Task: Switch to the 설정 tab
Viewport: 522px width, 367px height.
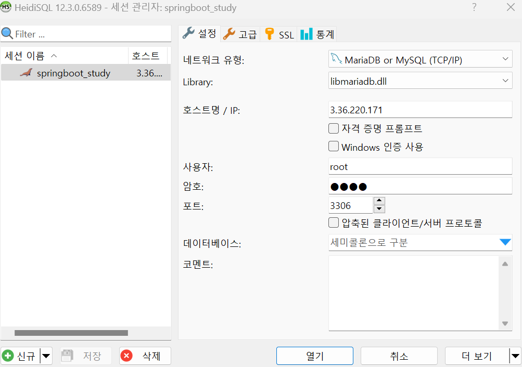Action: [199, 34]
